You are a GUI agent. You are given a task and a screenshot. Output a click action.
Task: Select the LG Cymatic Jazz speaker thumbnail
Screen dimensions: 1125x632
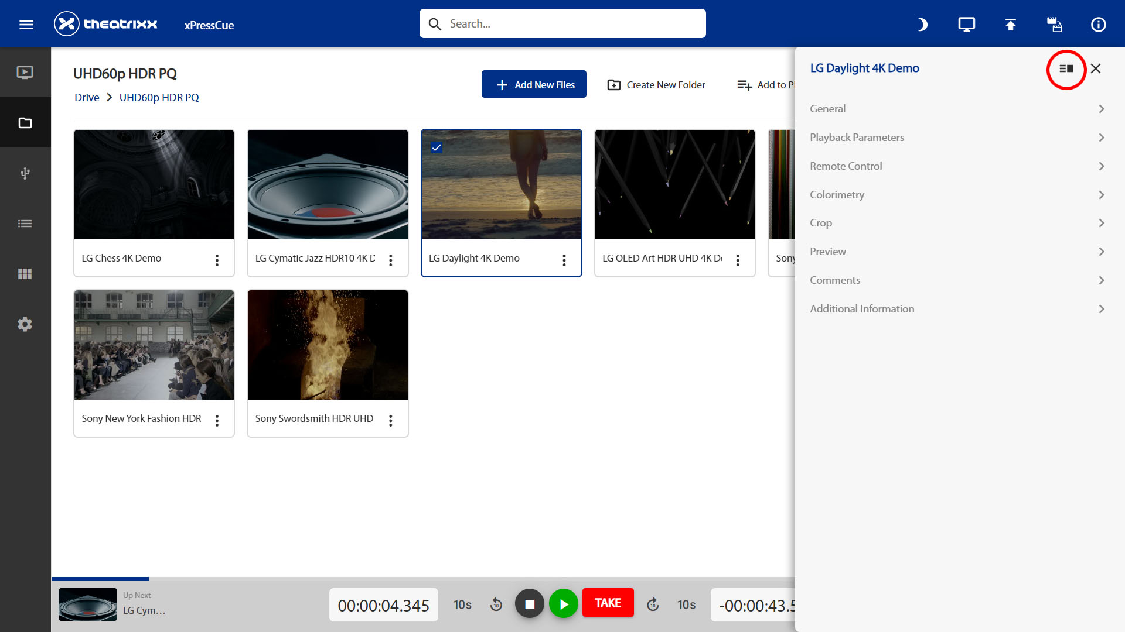(328, 184)
